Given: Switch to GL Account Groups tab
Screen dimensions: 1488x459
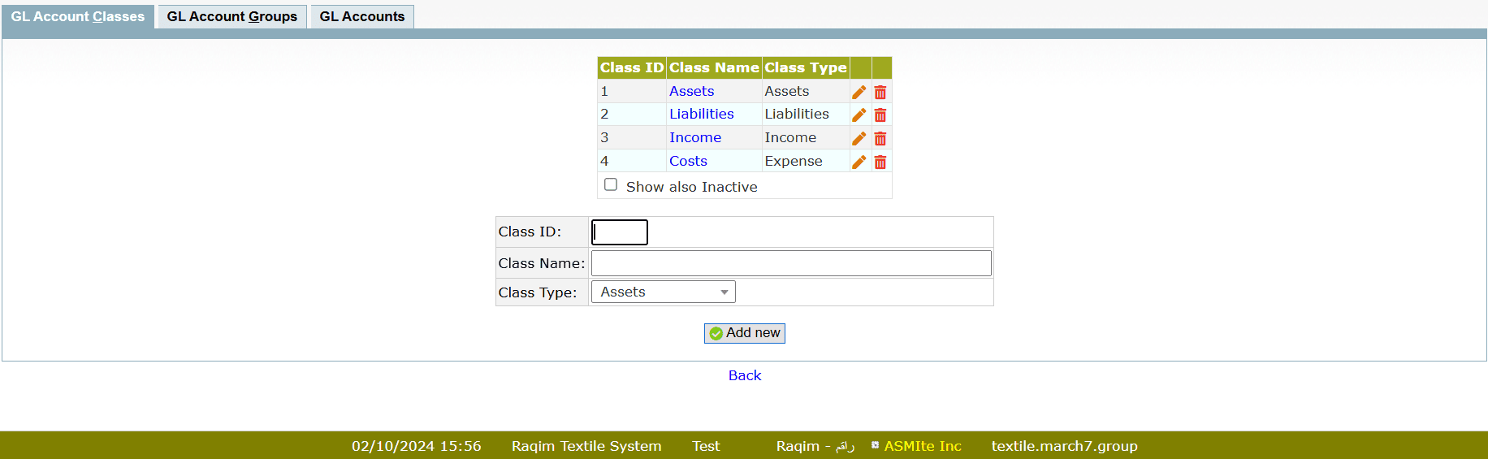Looking at the screenshot, I should (x=231, y=16).
